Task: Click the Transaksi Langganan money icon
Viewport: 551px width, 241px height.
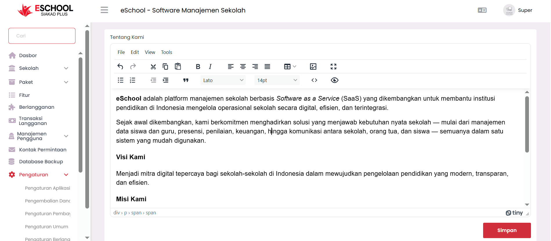Action: tap(12, 121)
